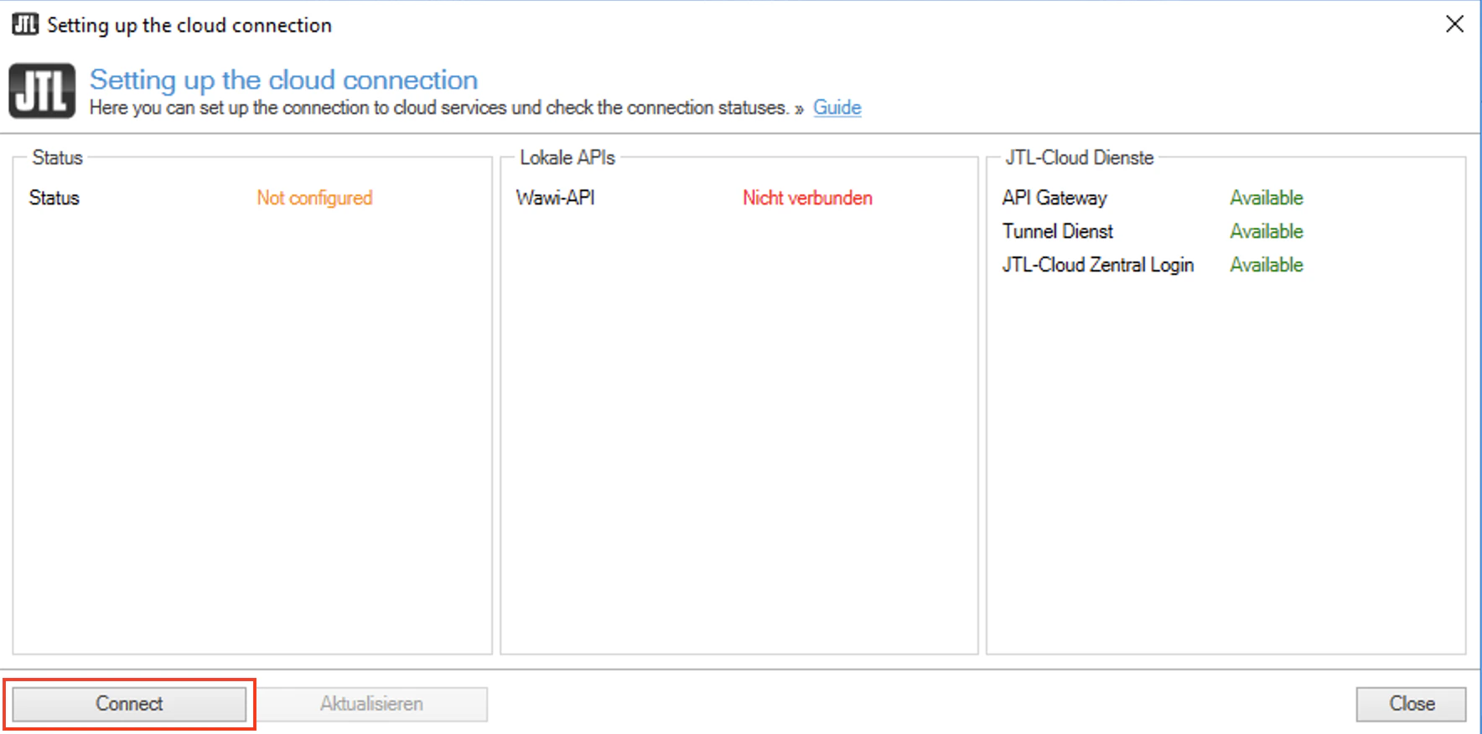Click Available status next to Tunnel Dienst
1482x734 pixels.
pyautogui.click(x=1267, y=231)
